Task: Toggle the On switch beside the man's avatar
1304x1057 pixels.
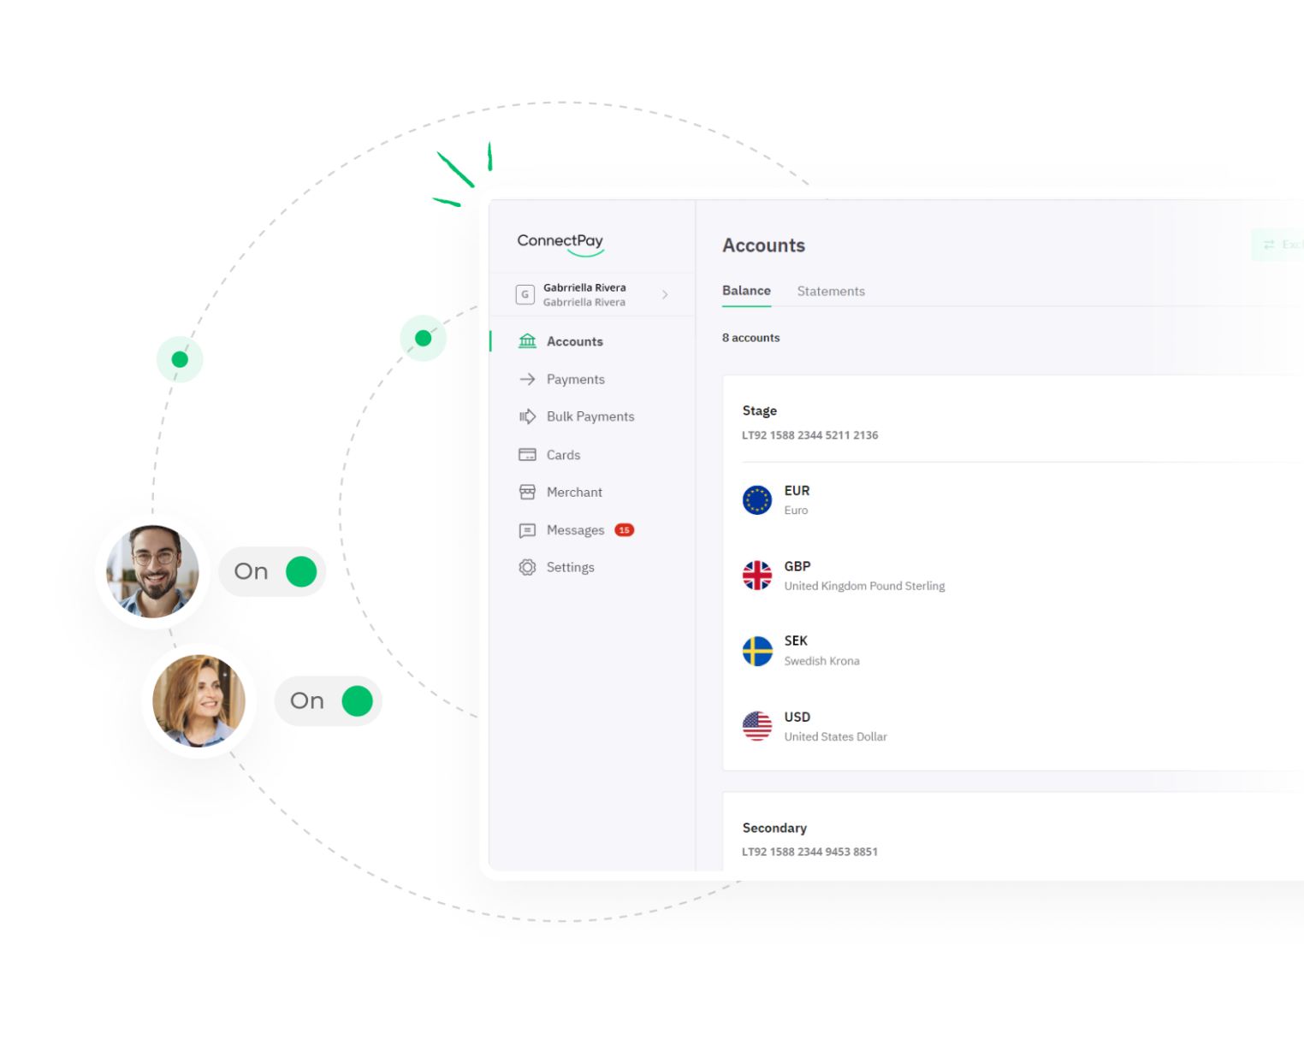Action: point(300,571)
